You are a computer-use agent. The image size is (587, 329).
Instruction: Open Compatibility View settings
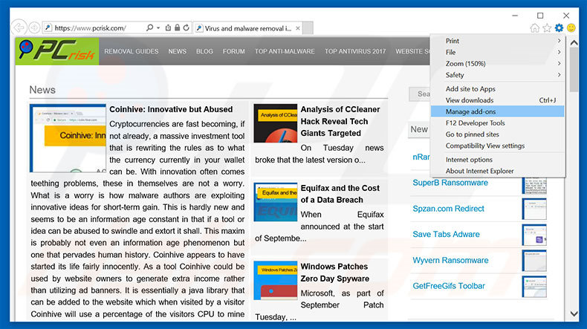point(497,146)
